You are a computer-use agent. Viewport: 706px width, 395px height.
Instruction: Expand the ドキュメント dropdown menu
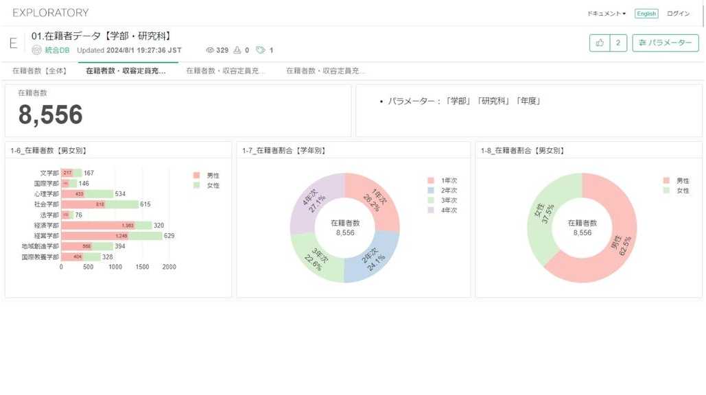point(606,14)
